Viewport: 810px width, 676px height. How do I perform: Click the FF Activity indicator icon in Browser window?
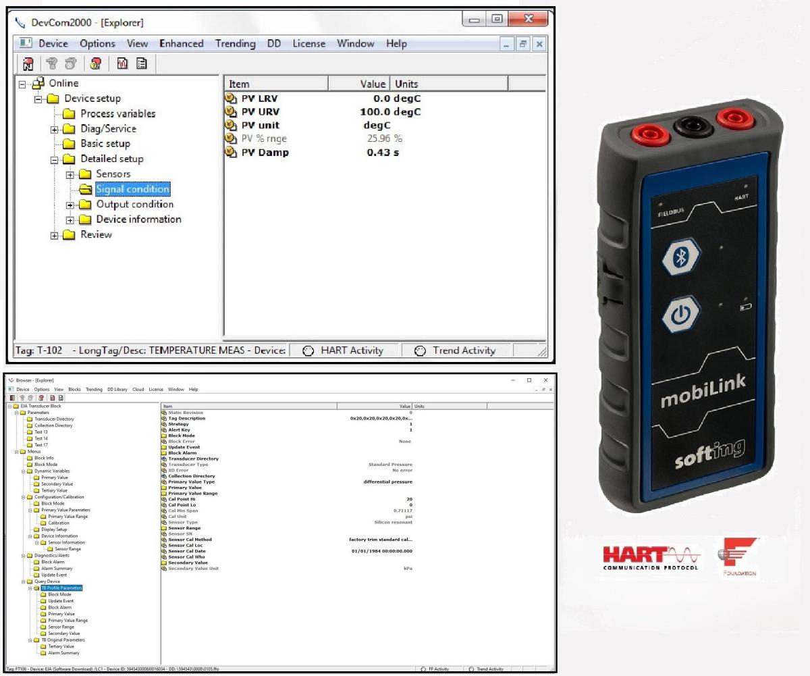[423, 669]
